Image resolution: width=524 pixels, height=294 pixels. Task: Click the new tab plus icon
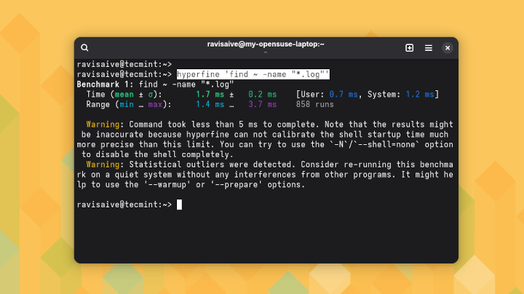pyautogui.click(x=409, y=48)
